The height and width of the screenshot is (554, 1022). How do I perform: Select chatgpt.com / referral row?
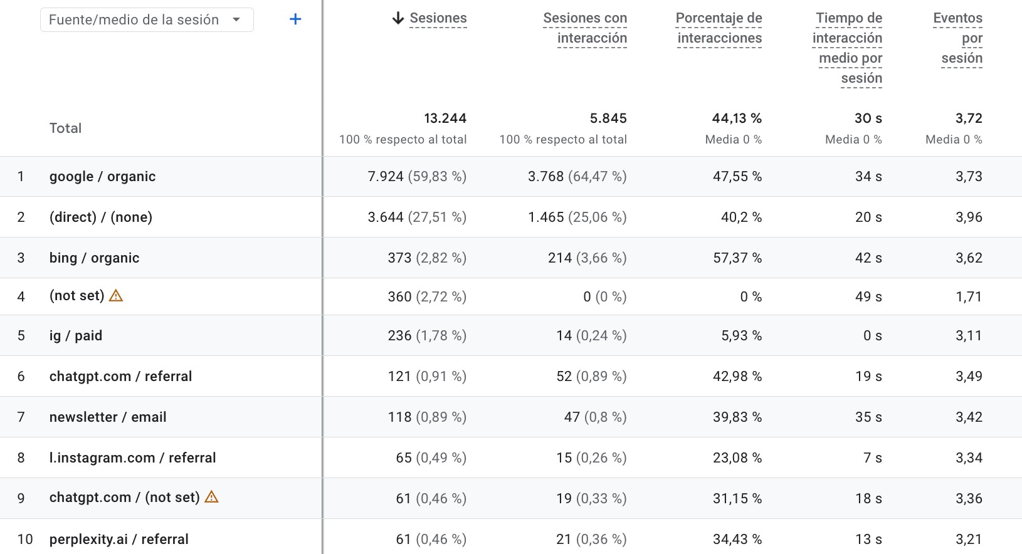(120, 377)
